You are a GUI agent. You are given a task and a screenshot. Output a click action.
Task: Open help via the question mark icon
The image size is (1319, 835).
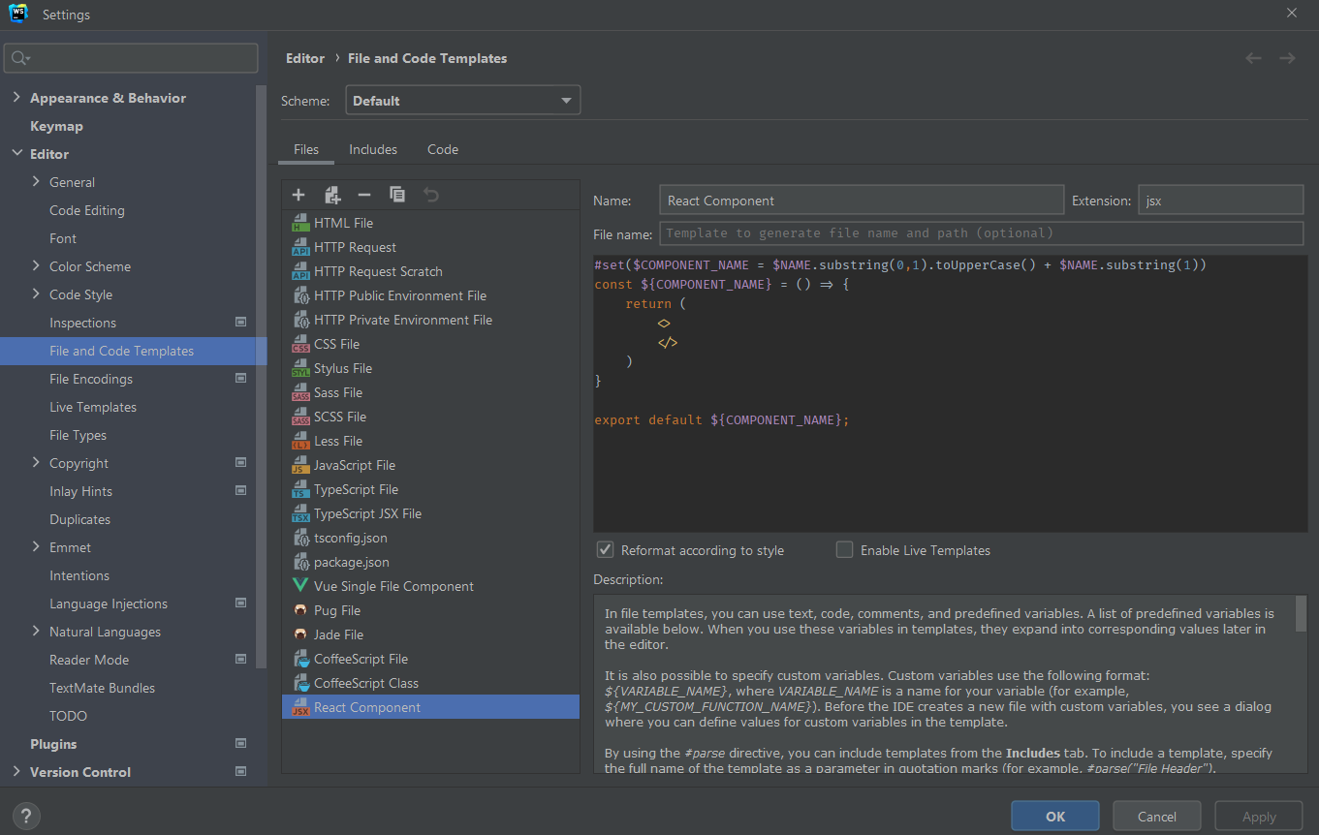pos(27,816)
